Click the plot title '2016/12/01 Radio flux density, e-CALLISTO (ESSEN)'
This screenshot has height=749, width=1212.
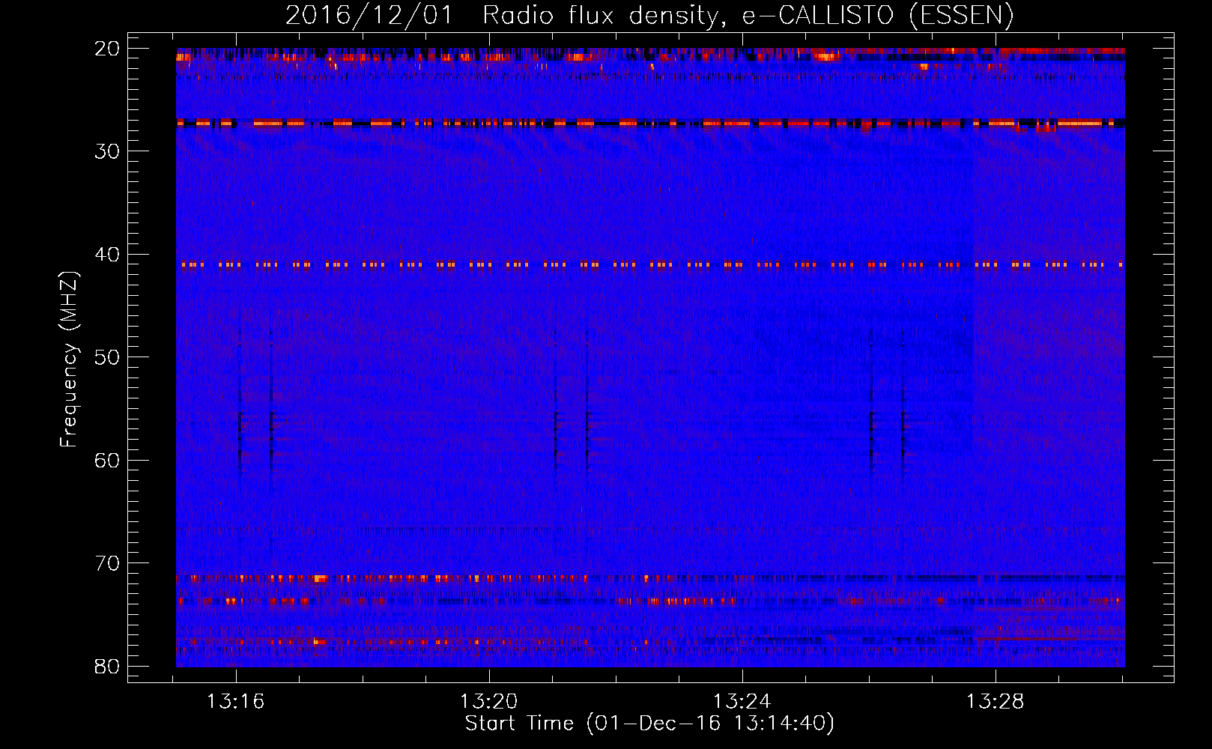coord(649,16)
